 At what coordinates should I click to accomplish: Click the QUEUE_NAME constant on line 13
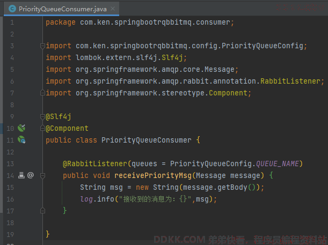pos(278,164)
